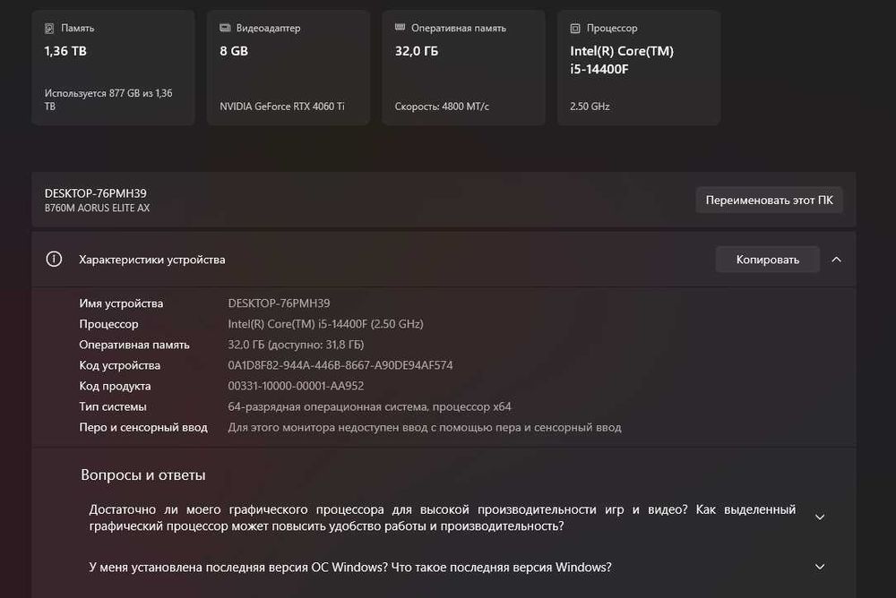Open the Процессор i5-14400F card
The height and width of the screenshot is (598, 896).
[x=639, y=67]
